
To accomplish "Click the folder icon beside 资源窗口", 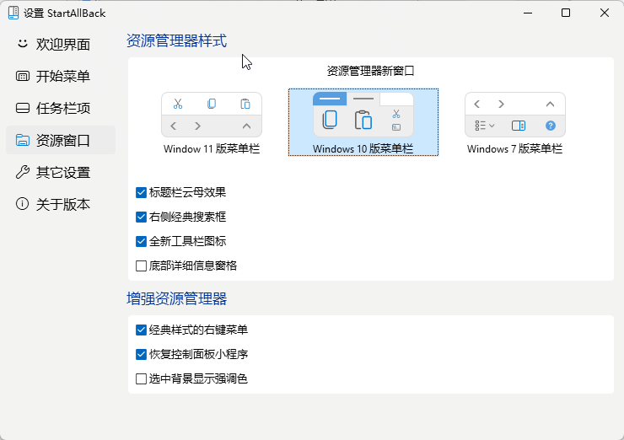I will click(23, 140).
